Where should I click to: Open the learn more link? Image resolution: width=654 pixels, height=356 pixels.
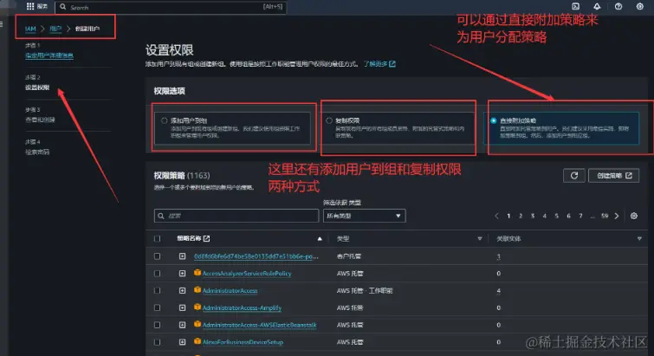point(379,64)
